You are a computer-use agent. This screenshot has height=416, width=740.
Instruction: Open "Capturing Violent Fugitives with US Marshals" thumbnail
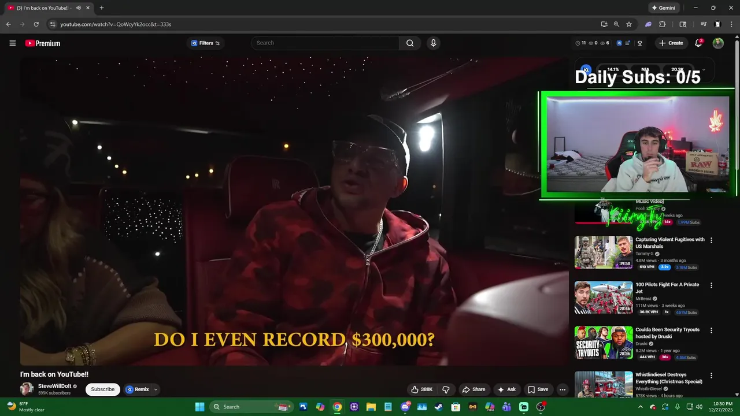pyautogui.click(x=604, y=252)
